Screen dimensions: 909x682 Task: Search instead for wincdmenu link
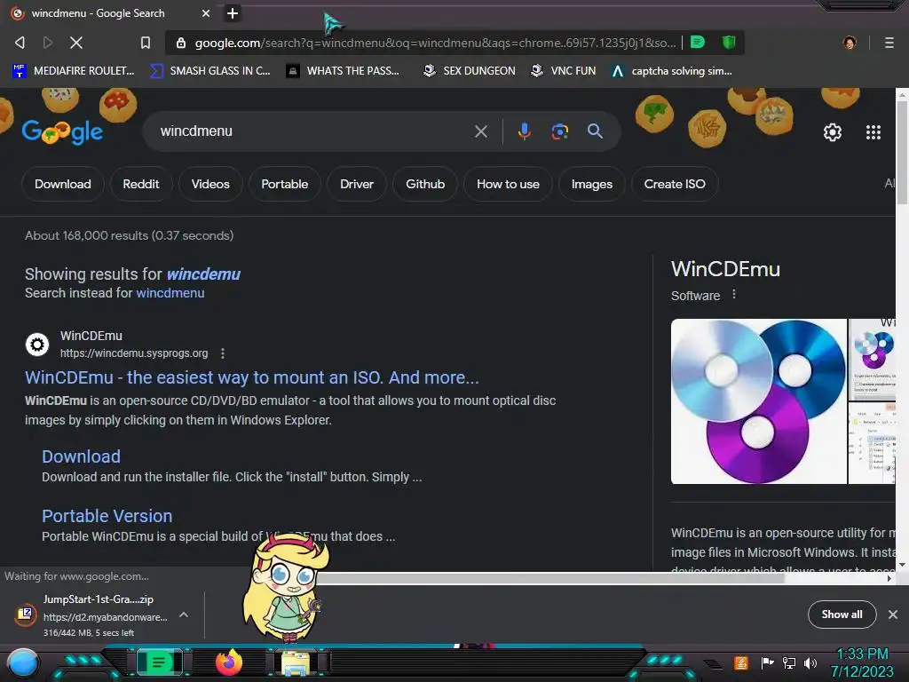click(170, 293)
